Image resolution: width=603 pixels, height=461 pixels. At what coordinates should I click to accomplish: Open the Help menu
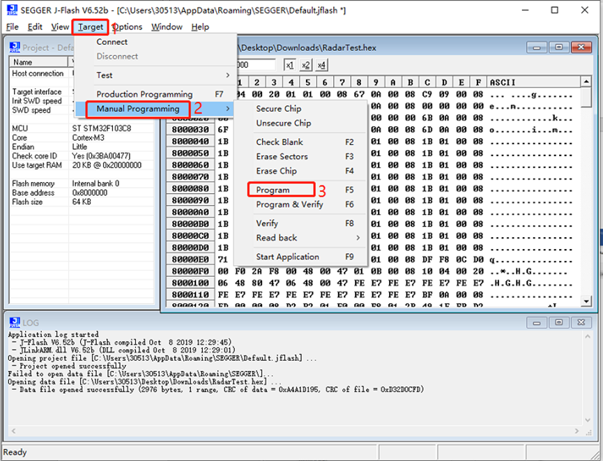click(x=200, y=27)
